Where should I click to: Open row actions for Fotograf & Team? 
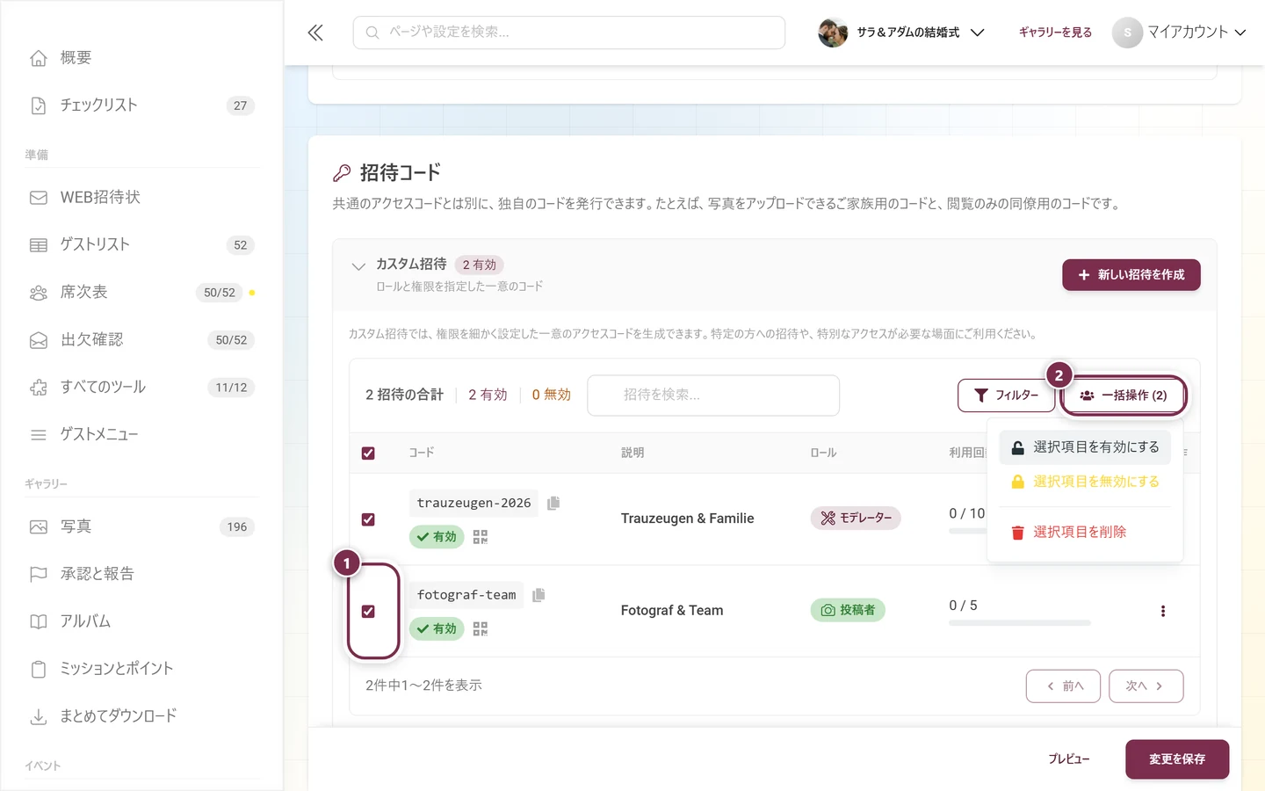click(1163, 611)
